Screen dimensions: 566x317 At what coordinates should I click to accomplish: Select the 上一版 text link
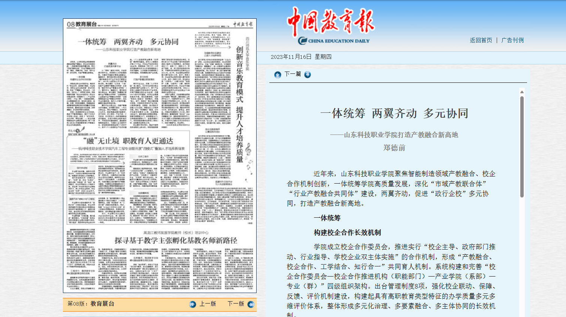[208, 304]
